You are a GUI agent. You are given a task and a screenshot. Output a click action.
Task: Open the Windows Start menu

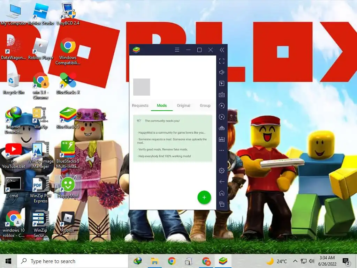click(x=8, y=261)
